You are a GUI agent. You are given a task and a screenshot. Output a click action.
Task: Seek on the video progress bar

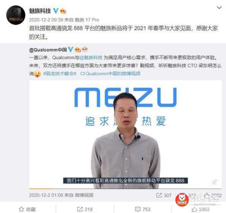click(125, 189)
